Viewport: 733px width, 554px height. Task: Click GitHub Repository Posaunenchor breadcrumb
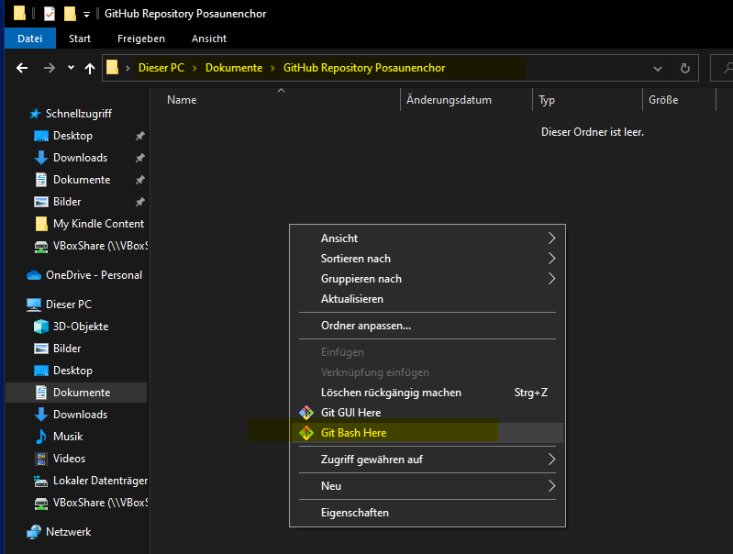tap(364, 68)
